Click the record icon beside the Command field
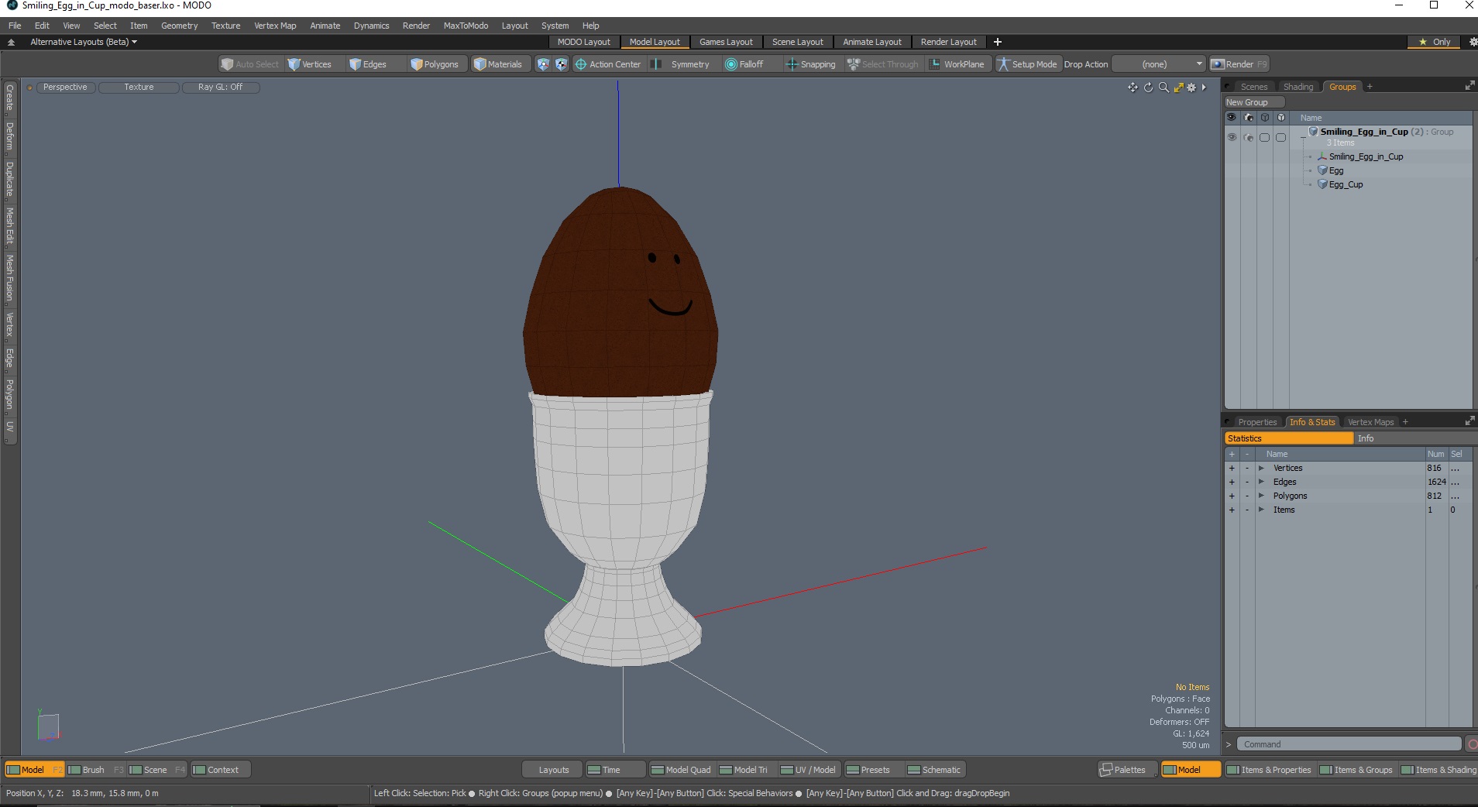Image resolution: width=1478 pixels, height=807 pixels. 1472,744
